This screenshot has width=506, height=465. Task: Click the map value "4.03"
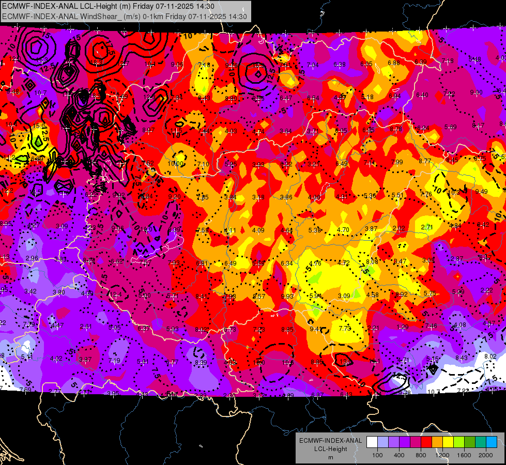tap(231, 131)
